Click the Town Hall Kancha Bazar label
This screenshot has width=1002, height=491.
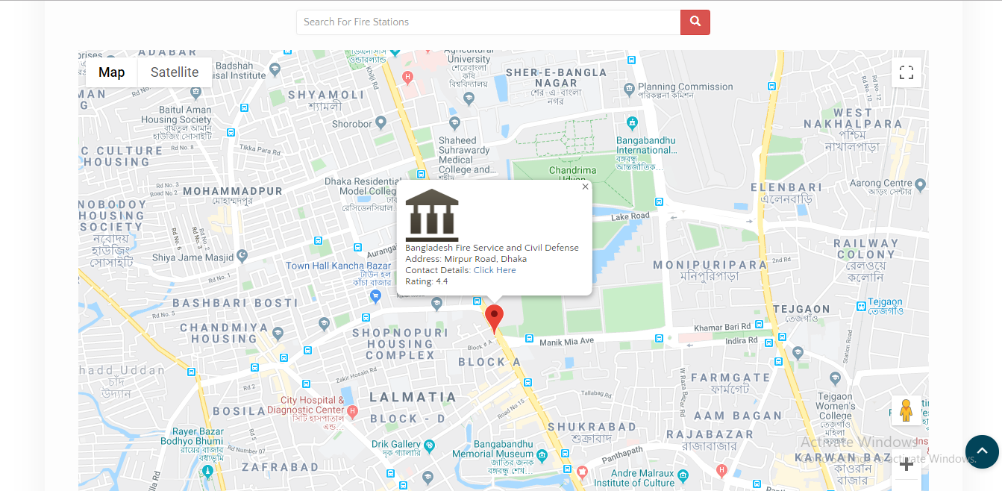338,266
